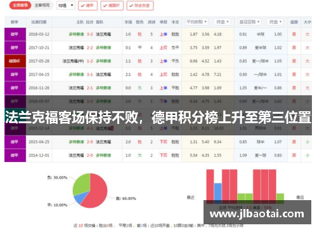
Task: Click the 平: 10.00% pie label
Action: 57,205
